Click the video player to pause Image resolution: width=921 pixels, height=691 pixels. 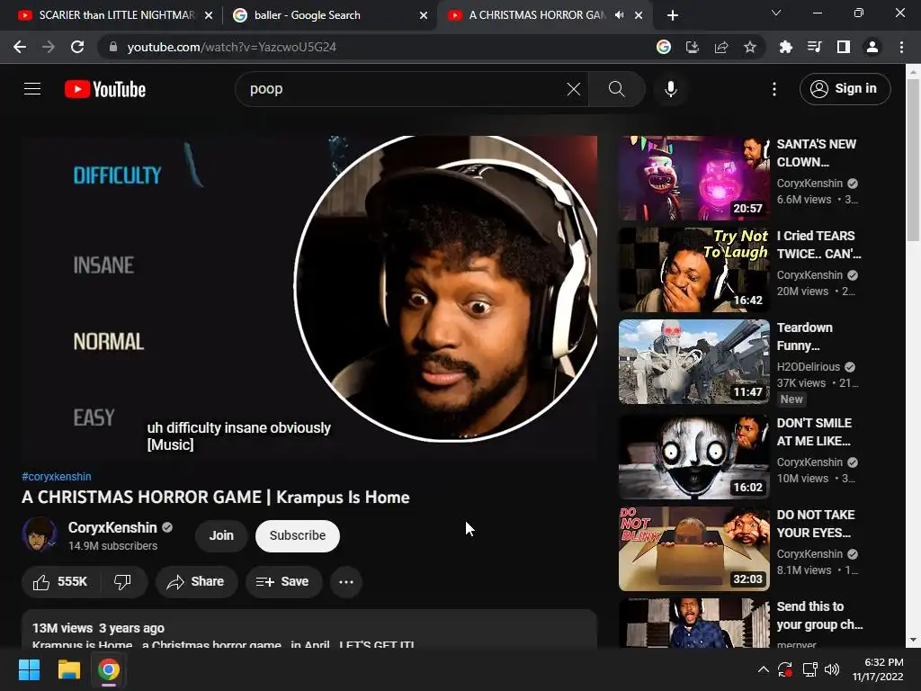(x=309, y=299)
